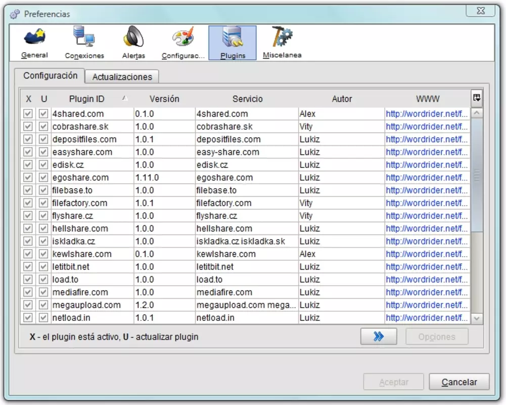Toggle active X checkbox for 4shared.com

(x=28, y=114)
